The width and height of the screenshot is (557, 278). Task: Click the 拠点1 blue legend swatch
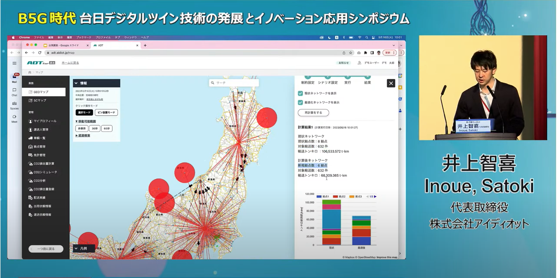tap(319, 197)
